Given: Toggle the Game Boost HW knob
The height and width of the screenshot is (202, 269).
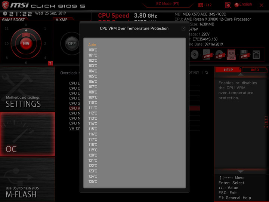Looking at the screenshot, I should tap(26, 43).
